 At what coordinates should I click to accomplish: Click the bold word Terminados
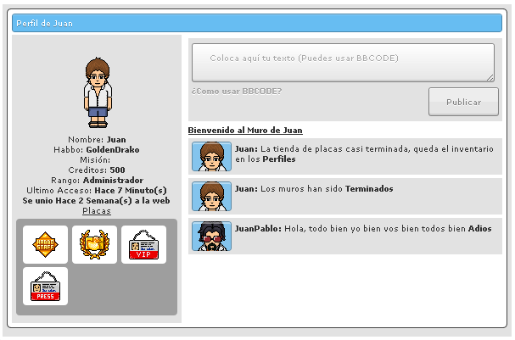pyautogui.click(x=369, y=189)
